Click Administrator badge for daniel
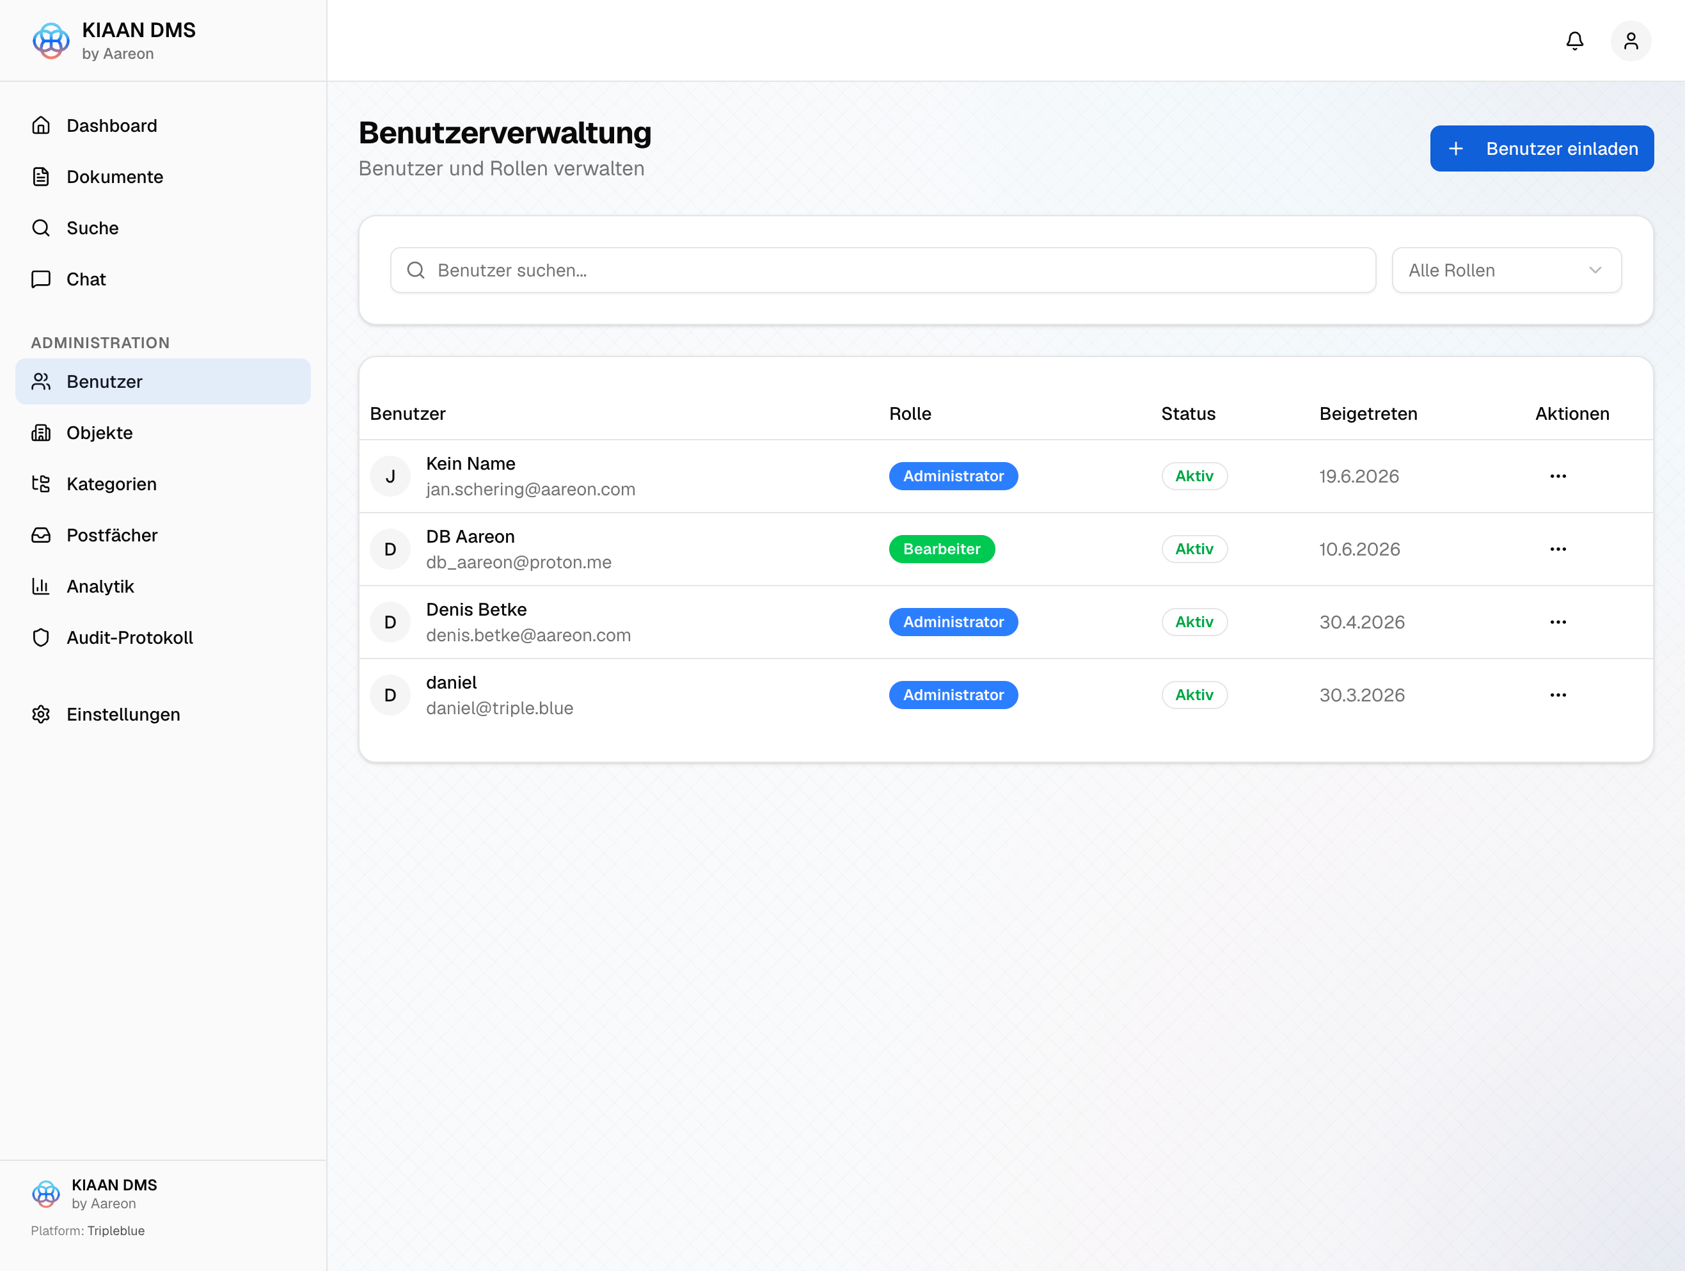Screen dimensions: 1685x1271 [953, 695]
